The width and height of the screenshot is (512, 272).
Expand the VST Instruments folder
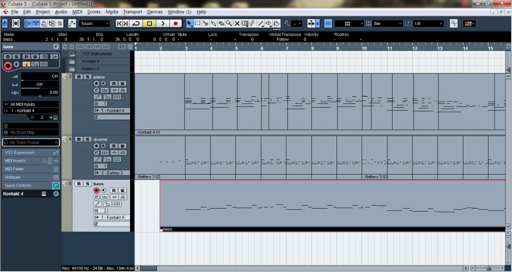click(72, 54)
